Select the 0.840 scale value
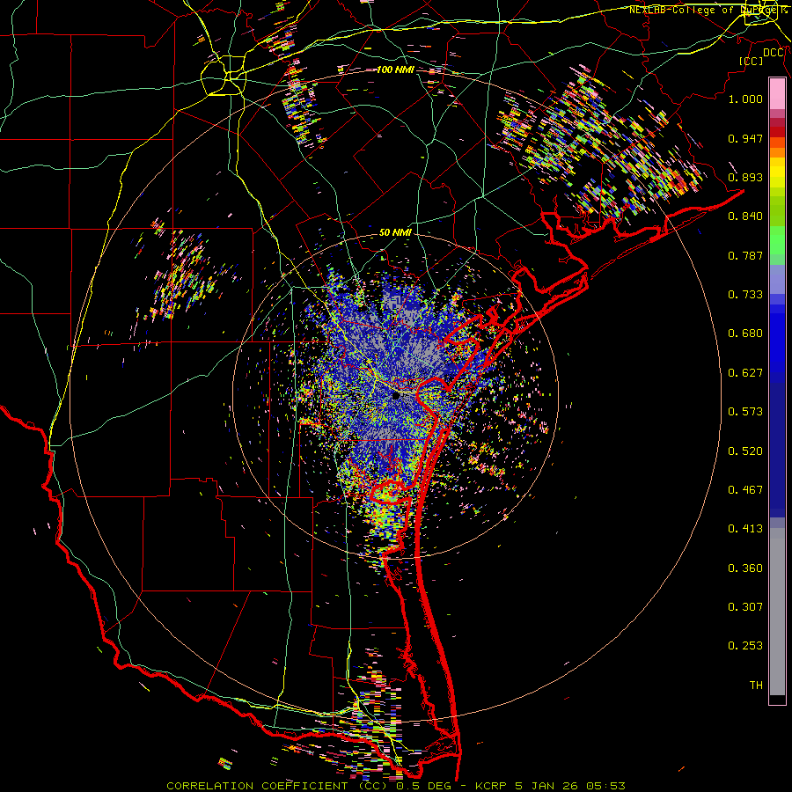 (745, 216)
